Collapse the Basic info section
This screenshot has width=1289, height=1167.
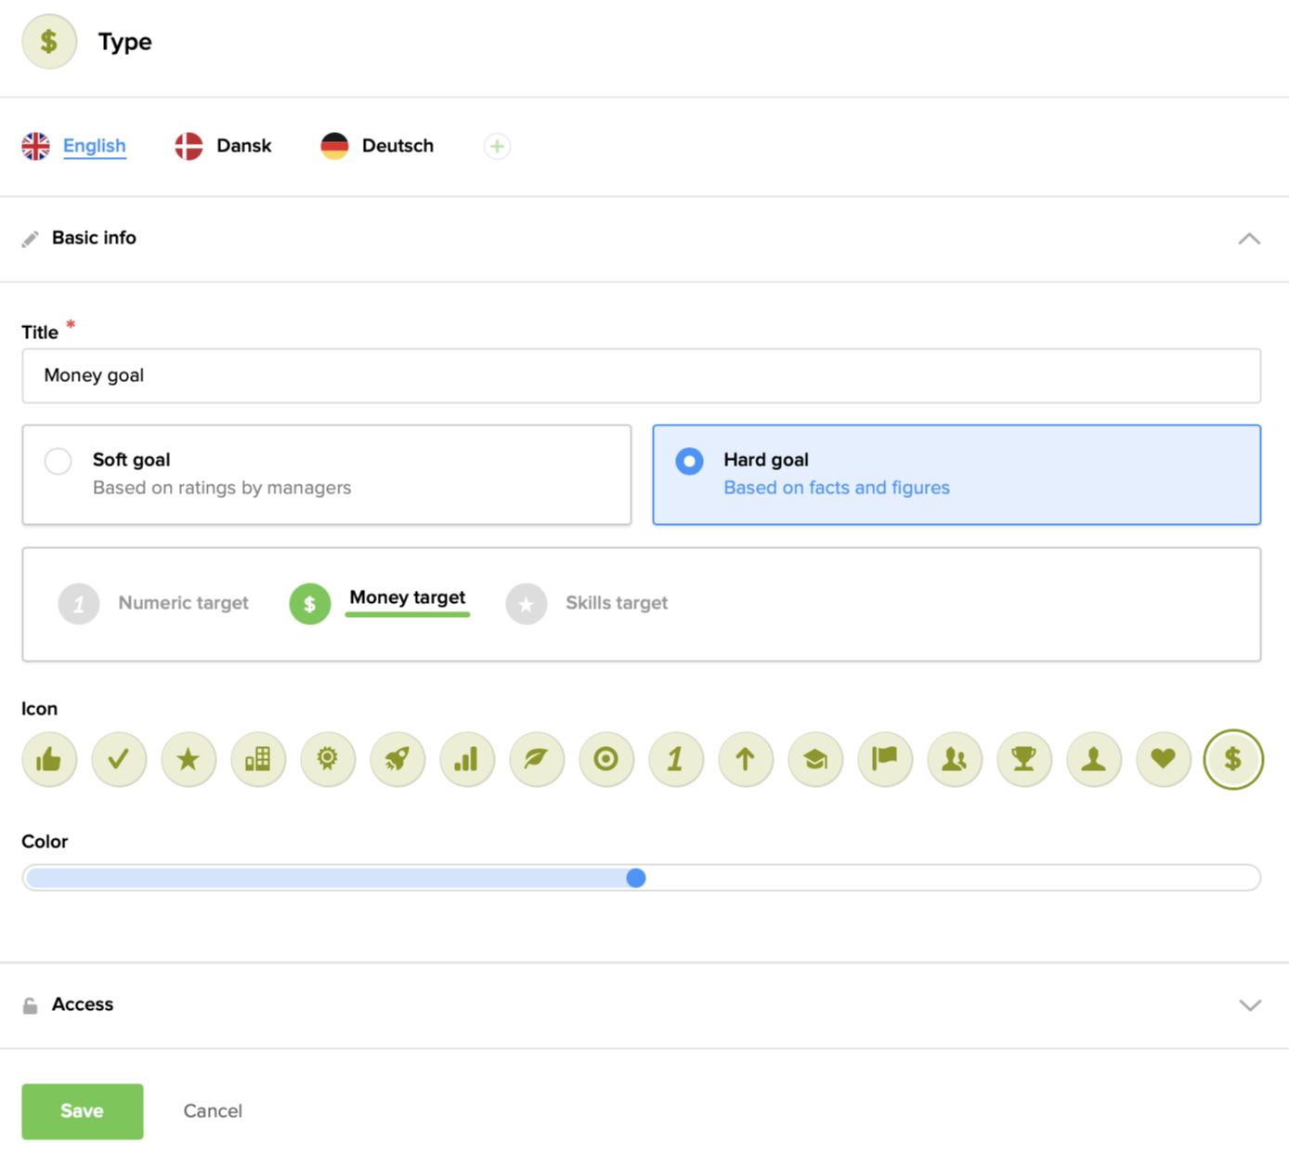(x=1249, y=239)
